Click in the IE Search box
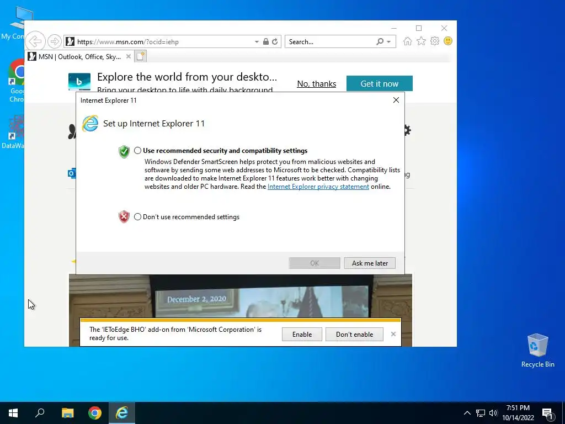Screen dimensions: 565x424 [330, 42]
